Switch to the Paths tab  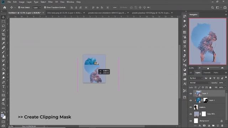[216, 73]
